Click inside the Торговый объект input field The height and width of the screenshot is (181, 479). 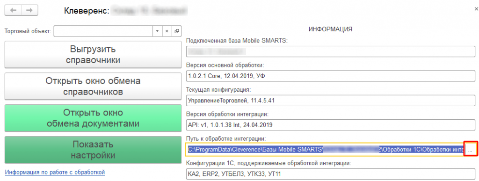[103, 31]
